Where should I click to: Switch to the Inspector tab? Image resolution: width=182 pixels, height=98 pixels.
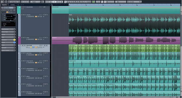(x=4, y=5)
